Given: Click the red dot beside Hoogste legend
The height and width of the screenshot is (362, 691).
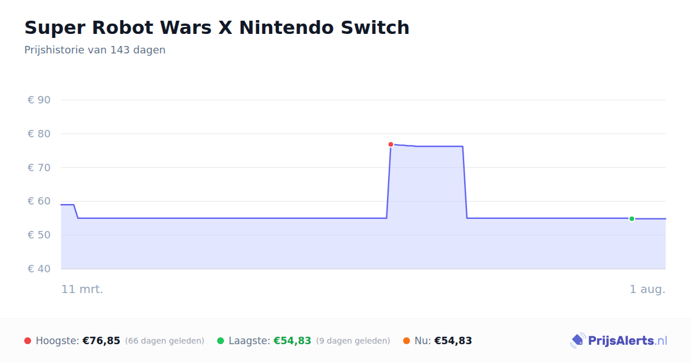Looking at the screenshot, I should [x=28, y=341].
